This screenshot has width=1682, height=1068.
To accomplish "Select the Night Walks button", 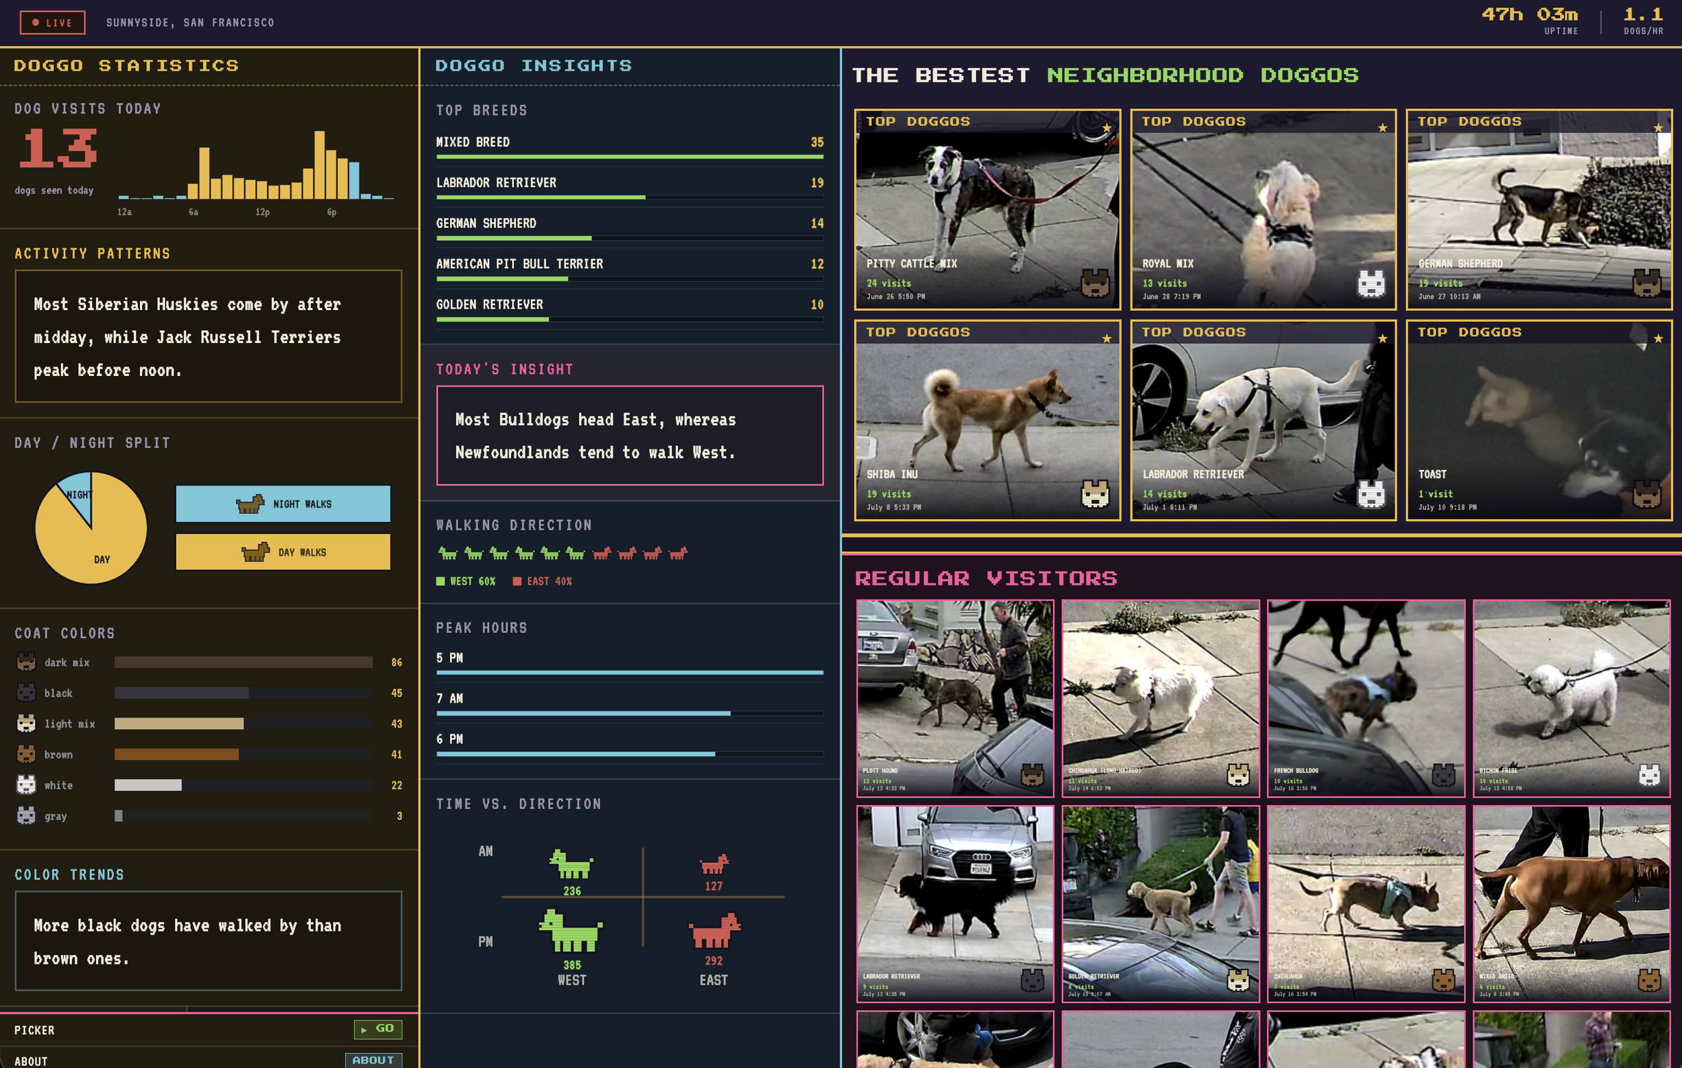I will pyautogui.click(x=283, y=503).
